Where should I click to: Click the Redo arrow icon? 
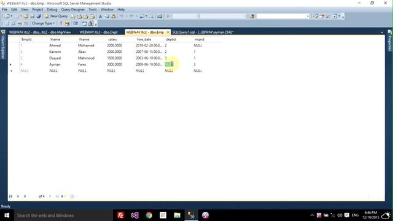131,17
